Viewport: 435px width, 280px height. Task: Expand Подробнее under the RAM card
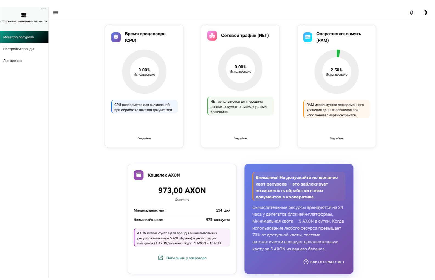(337, 138)
